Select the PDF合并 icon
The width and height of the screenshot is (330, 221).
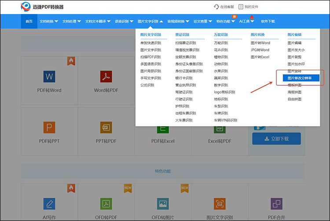click(x=277, y=203)
